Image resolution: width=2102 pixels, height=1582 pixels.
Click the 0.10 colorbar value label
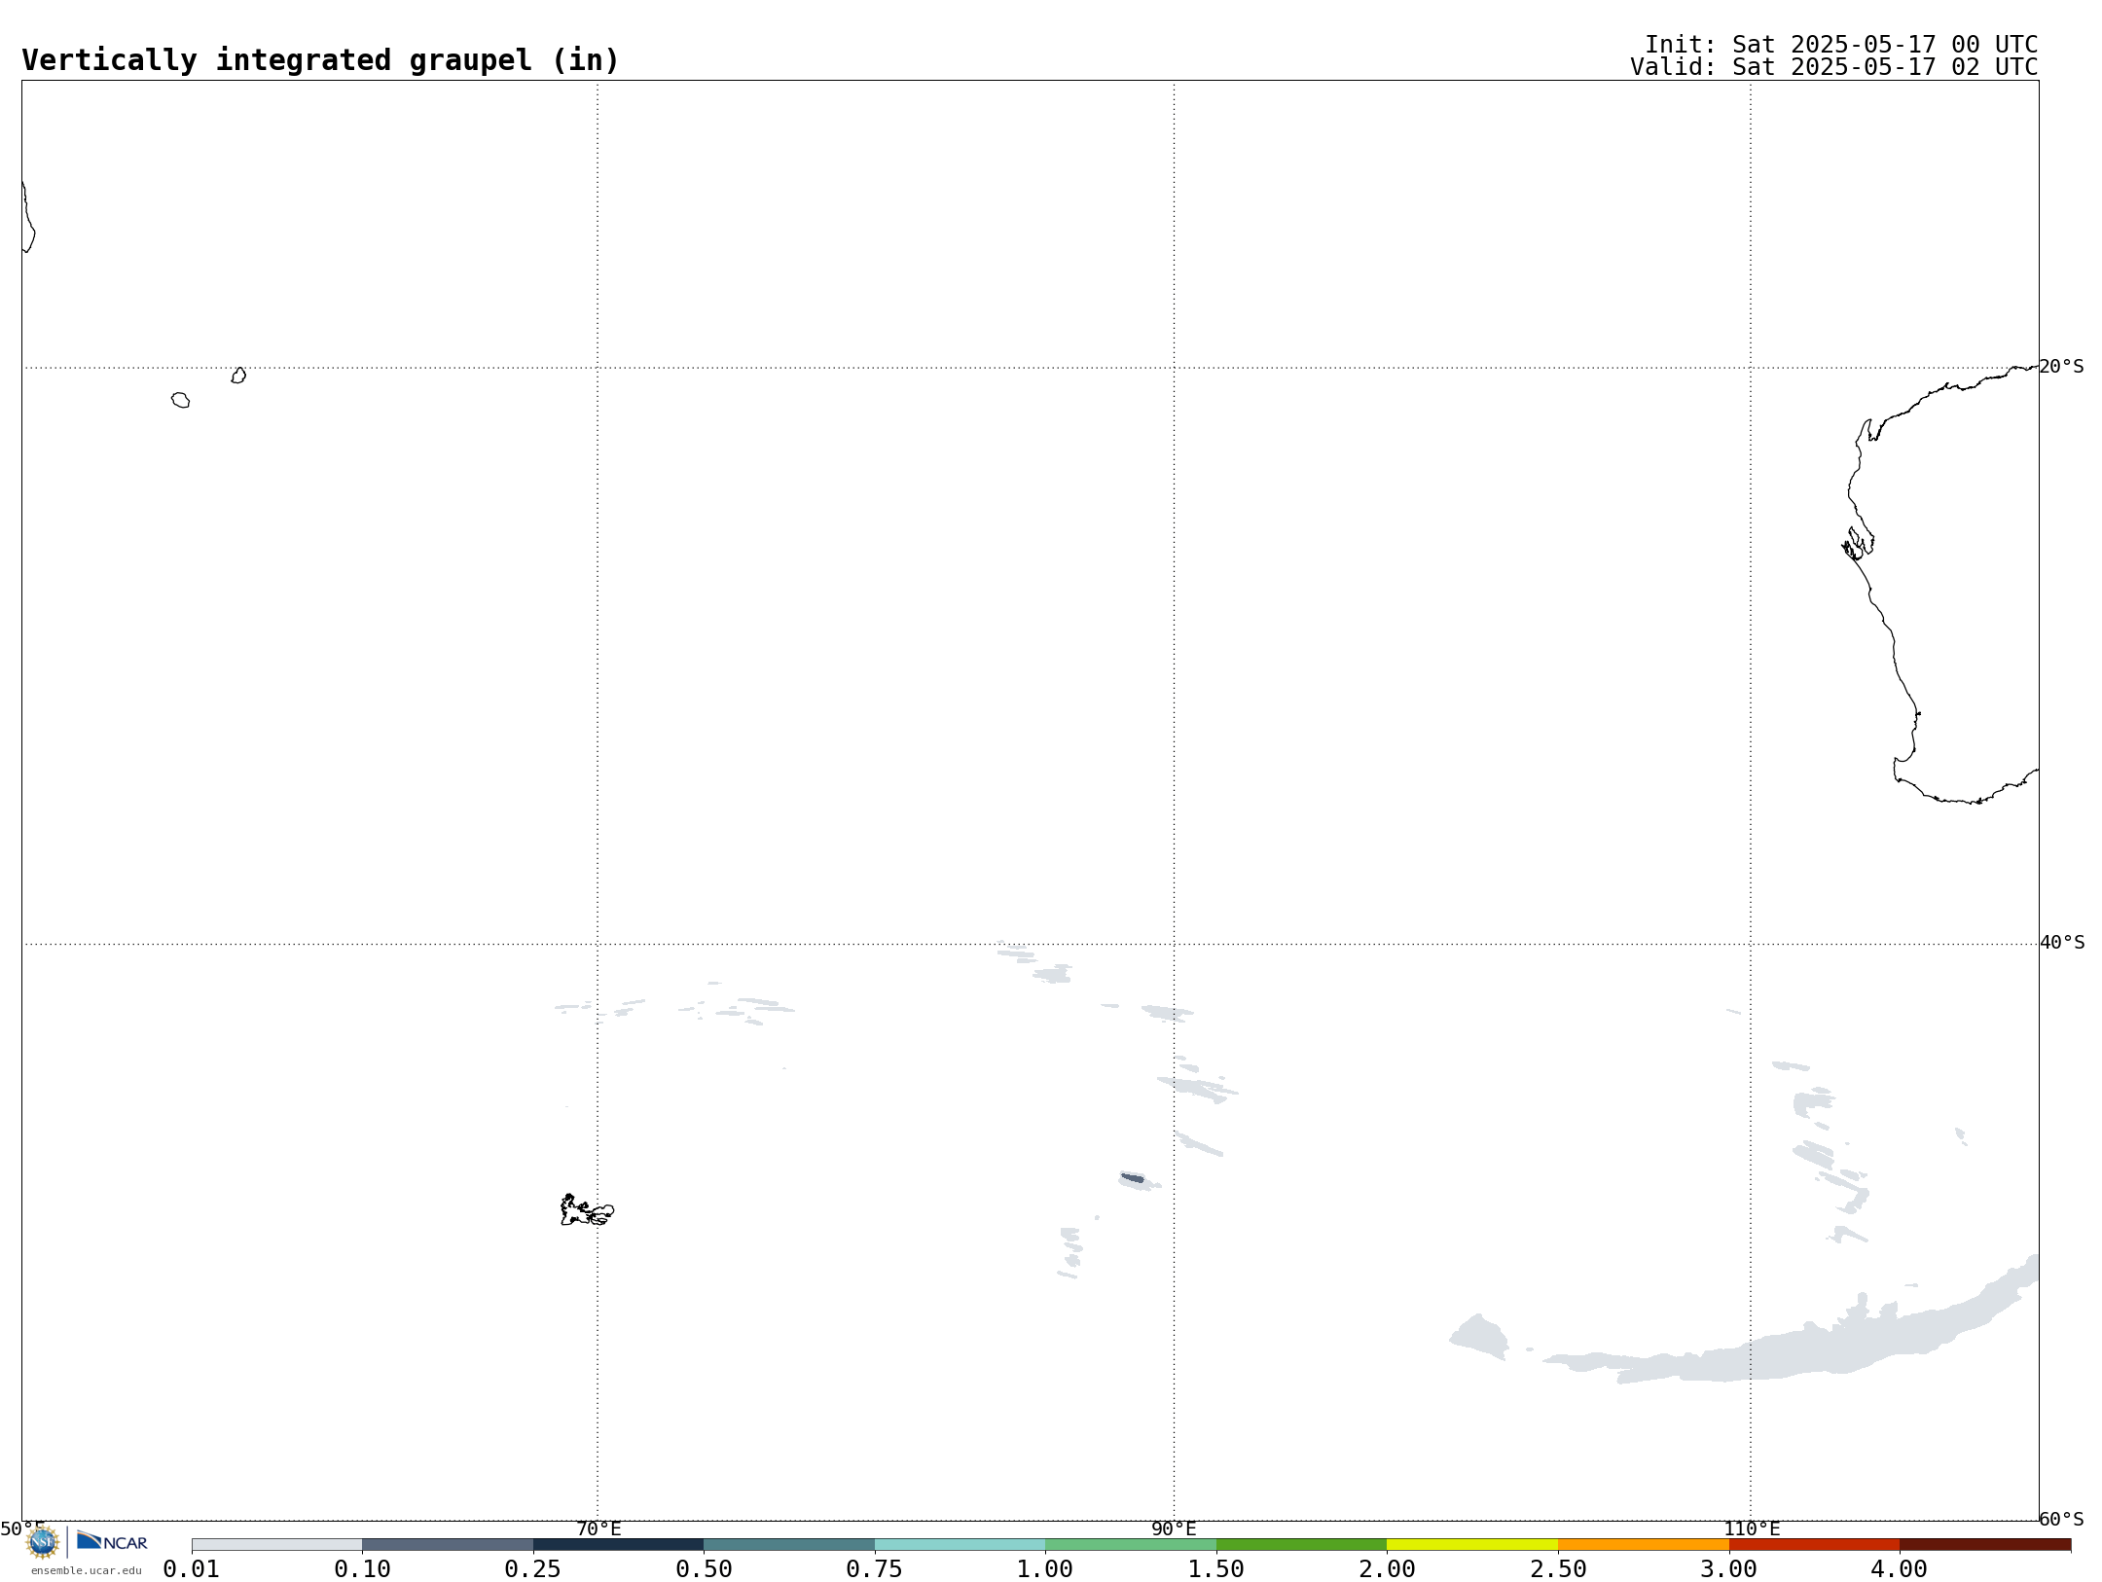362,1569
